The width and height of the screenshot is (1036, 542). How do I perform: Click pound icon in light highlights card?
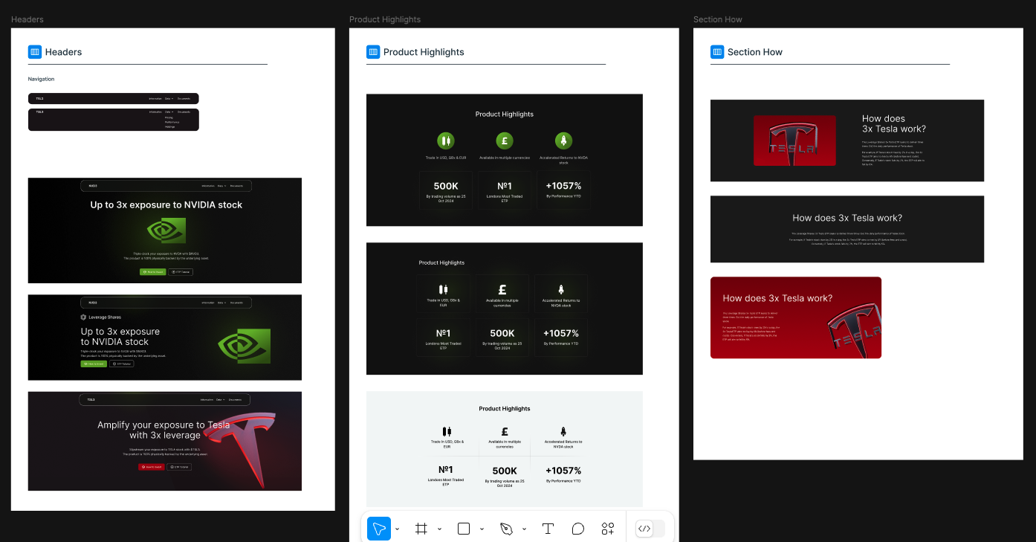[x=505, y=431]
